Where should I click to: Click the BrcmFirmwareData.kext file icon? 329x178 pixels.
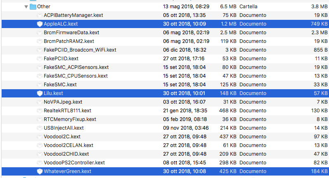coord(40,33)
